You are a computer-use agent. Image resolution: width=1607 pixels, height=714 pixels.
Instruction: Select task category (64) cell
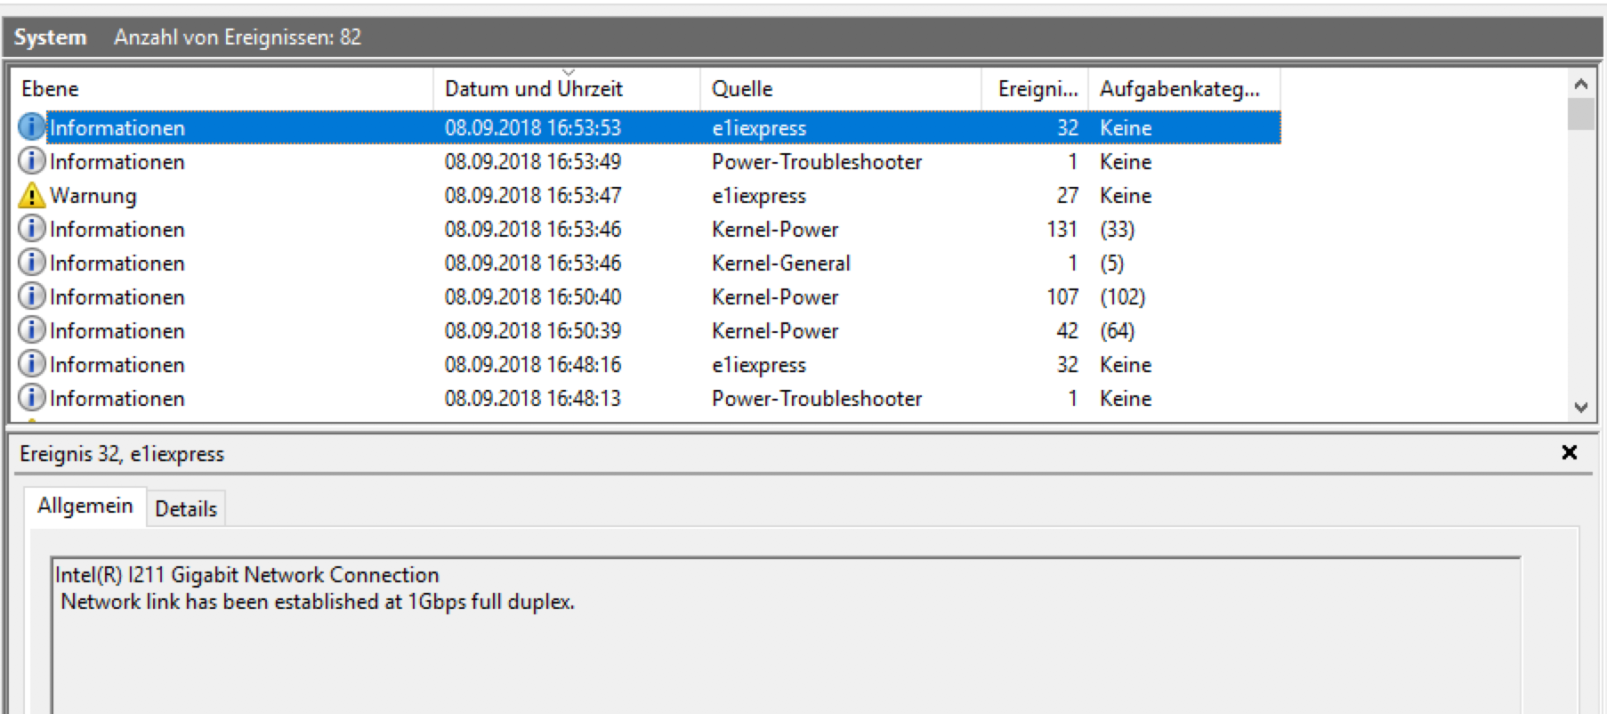tap(1118, 330)
